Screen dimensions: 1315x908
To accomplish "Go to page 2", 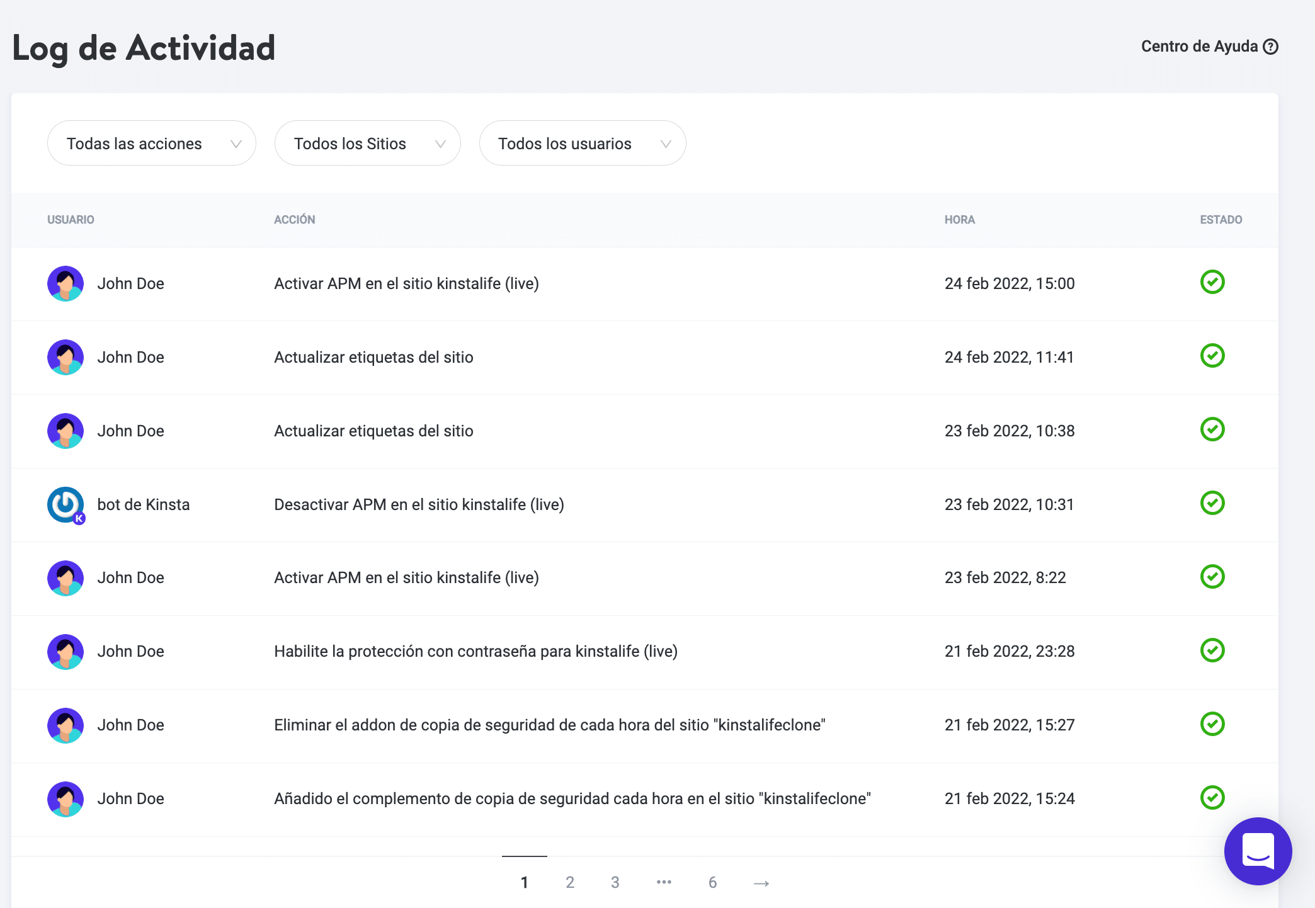I will (x=569, y=883).
